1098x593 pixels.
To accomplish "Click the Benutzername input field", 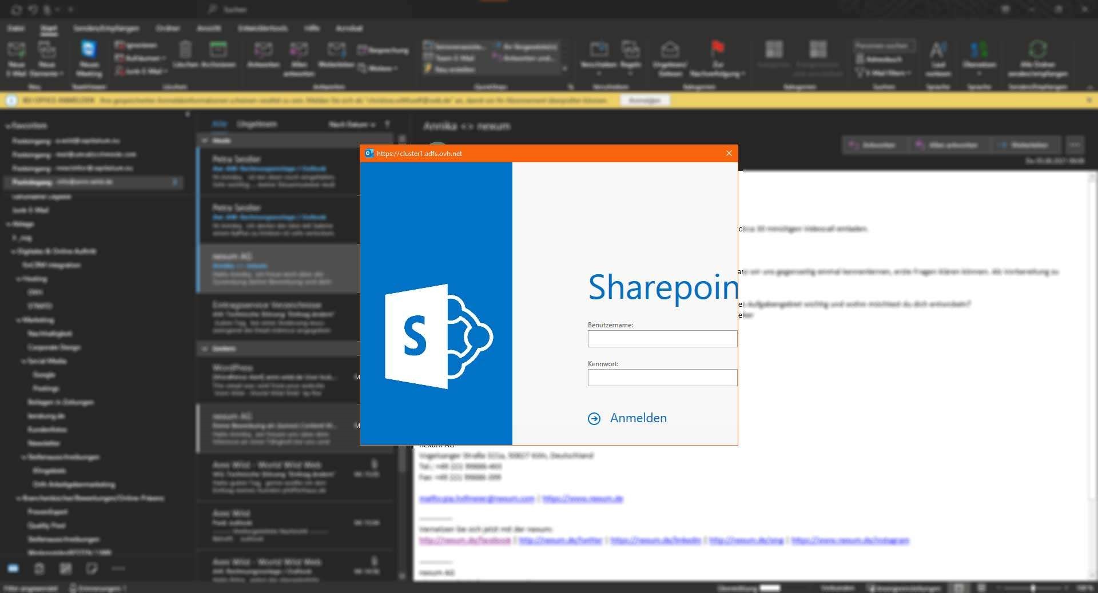I will 662,339.
